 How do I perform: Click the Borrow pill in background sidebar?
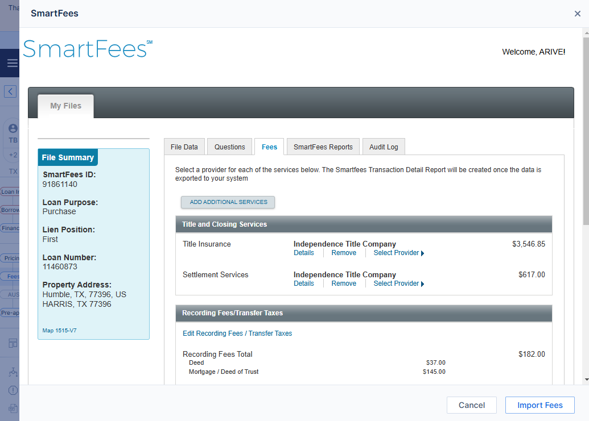10,210
